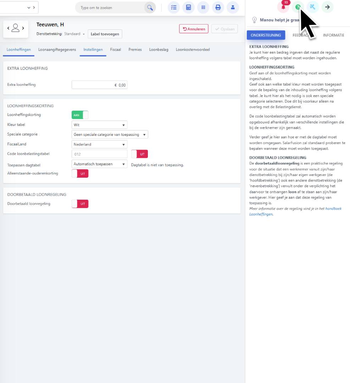Toggle Loonheffingskorting switch AAN

(x=80, y=115)
